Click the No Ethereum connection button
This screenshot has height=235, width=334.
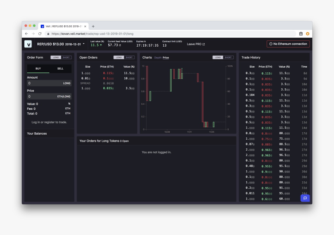[x=288, y=44]
